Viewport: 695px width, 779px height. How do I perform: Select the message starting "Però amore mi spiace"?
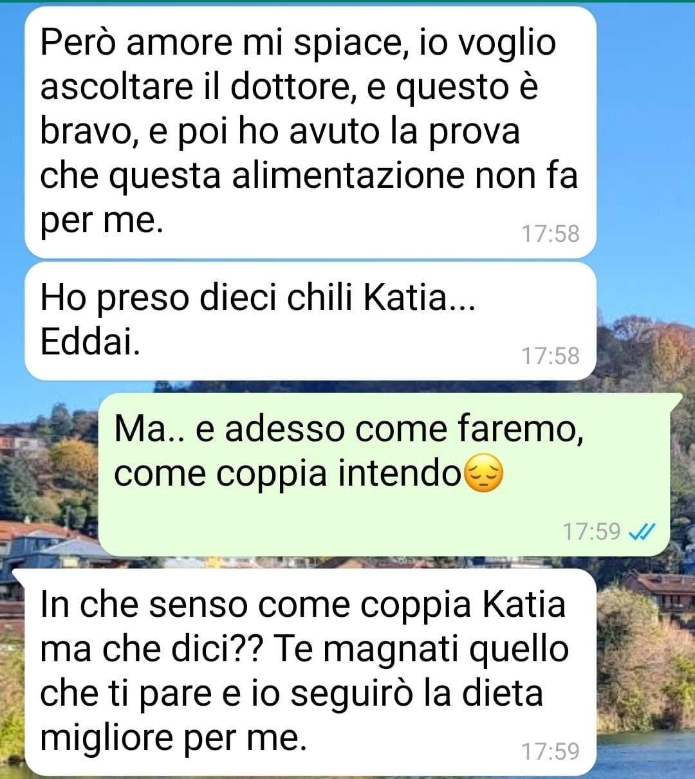coord(310,132)
